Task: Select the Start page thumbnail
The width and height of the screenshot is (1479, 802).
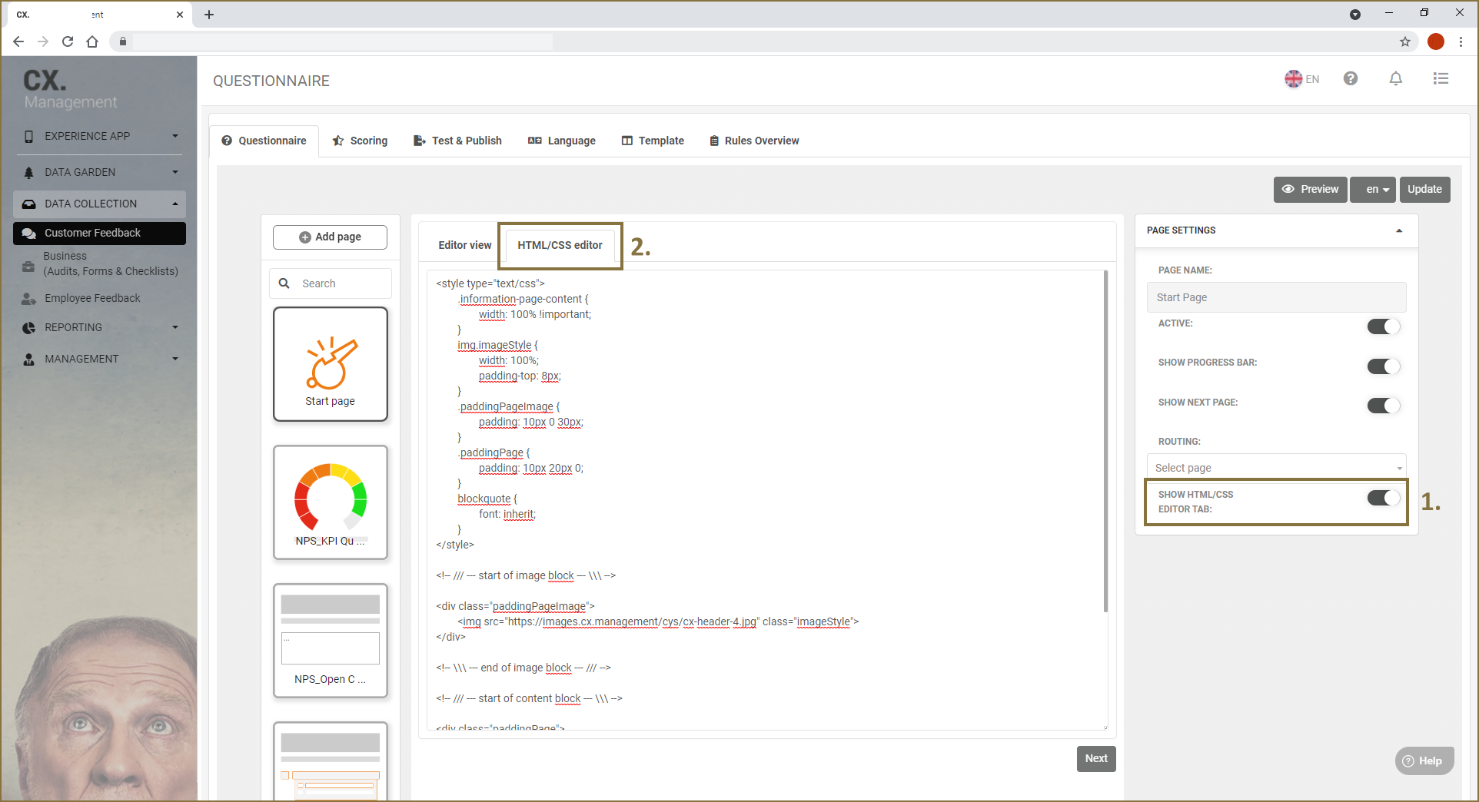Action: pyautogui.click(x=331, y=364)
